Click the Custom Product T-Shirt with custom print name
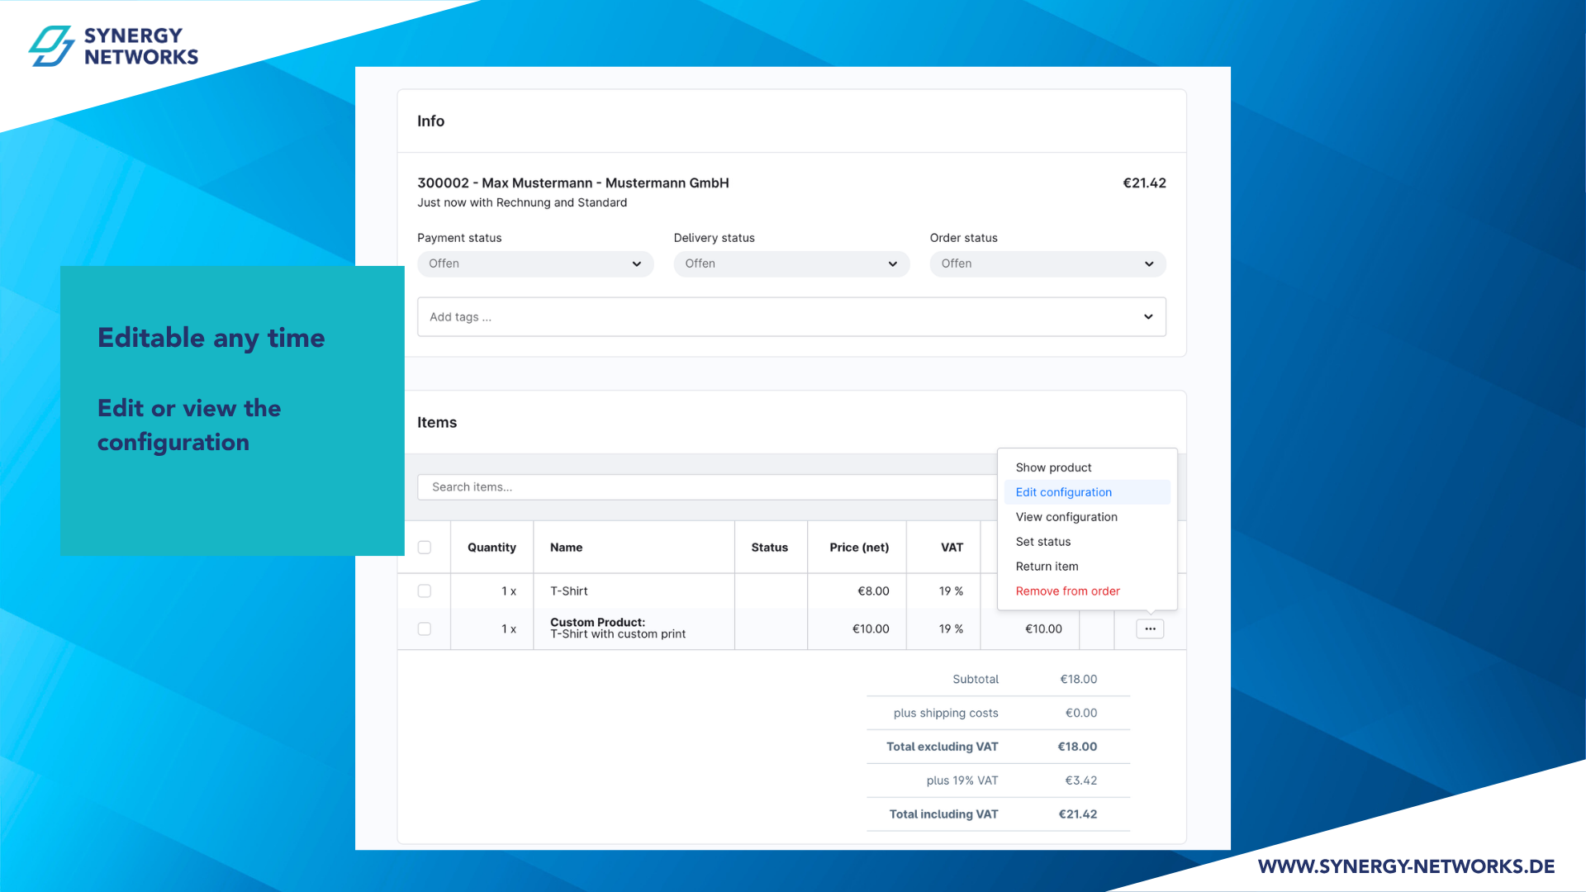The image size is (1586, 892). click(x=618, y=628)
